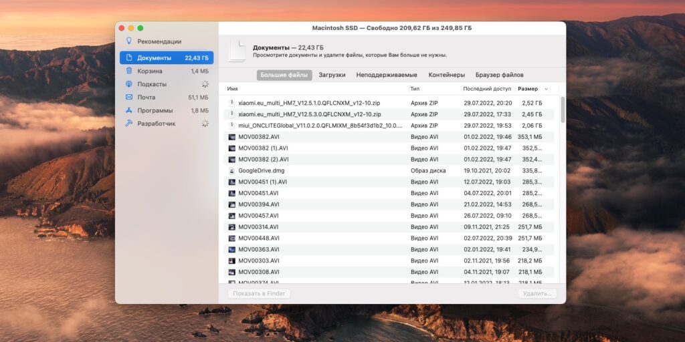Click the 353,1 МБ size value
The image size is (685, 342).
coord(530,137)
